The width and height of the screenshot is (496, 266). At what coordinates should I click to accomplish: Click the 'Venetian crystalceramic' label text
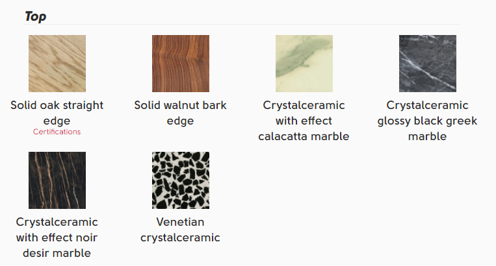tap(181, 230)
